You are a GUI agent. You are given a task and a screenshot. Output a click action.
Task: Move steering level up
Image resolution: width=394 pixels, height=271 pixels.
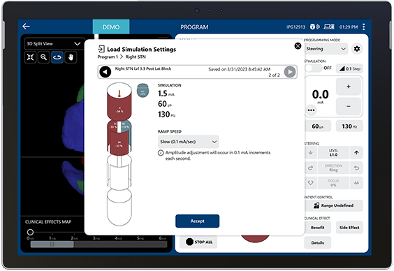(x=356, y=152)
